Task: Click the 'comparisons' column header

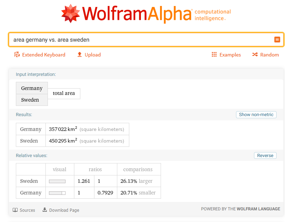Action: click(138, 169)
